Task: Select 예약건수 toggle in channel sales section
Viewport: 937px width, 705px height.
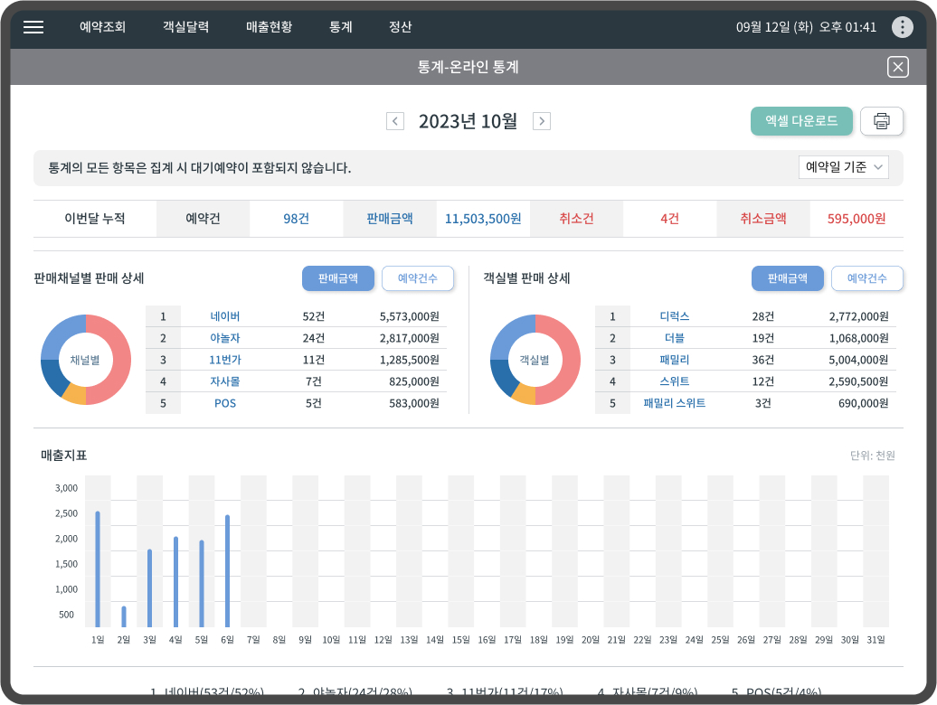Action: pyautogui.click(x=418, y=278)
